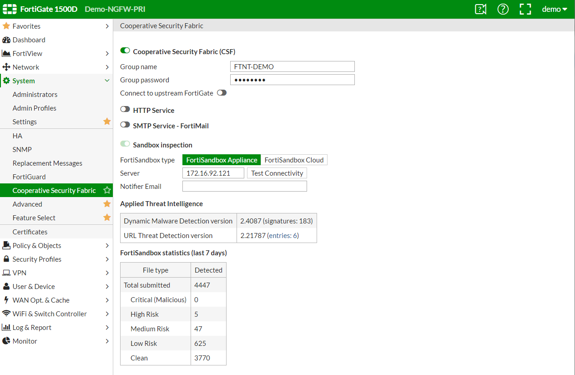
Task: Click the Notifier Email field
Action: (x=245, y=186)
